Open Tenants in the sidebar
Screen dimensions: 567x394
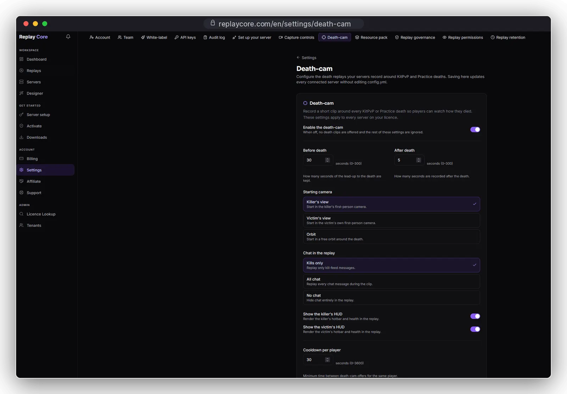coord(45,225)
